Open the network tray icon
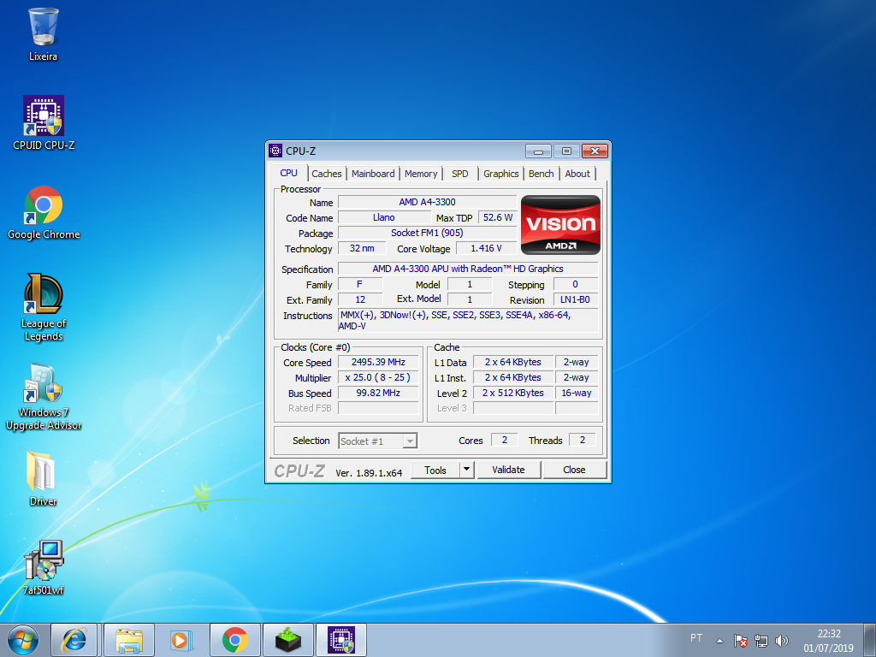 pos(761,641)
